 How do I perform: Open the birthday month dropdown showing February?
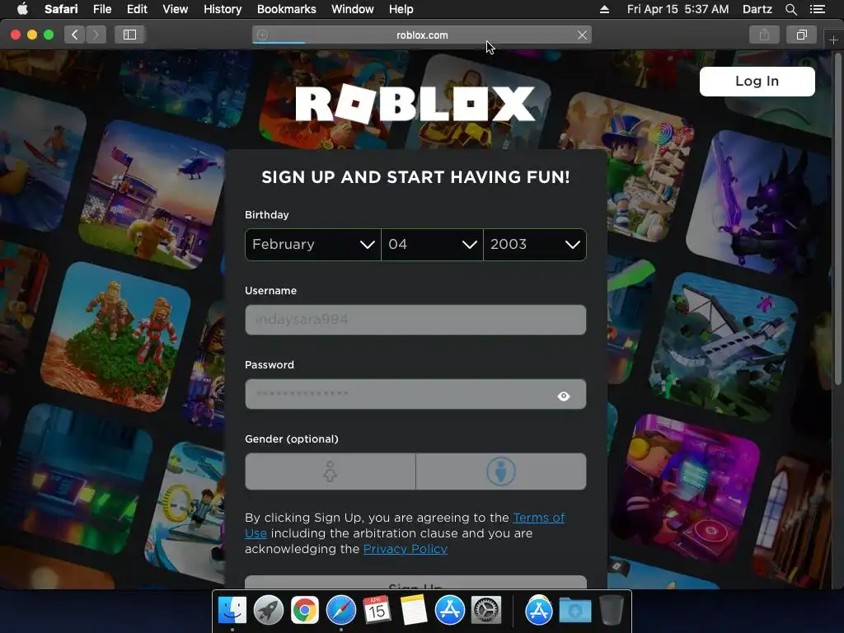point(312,244)
